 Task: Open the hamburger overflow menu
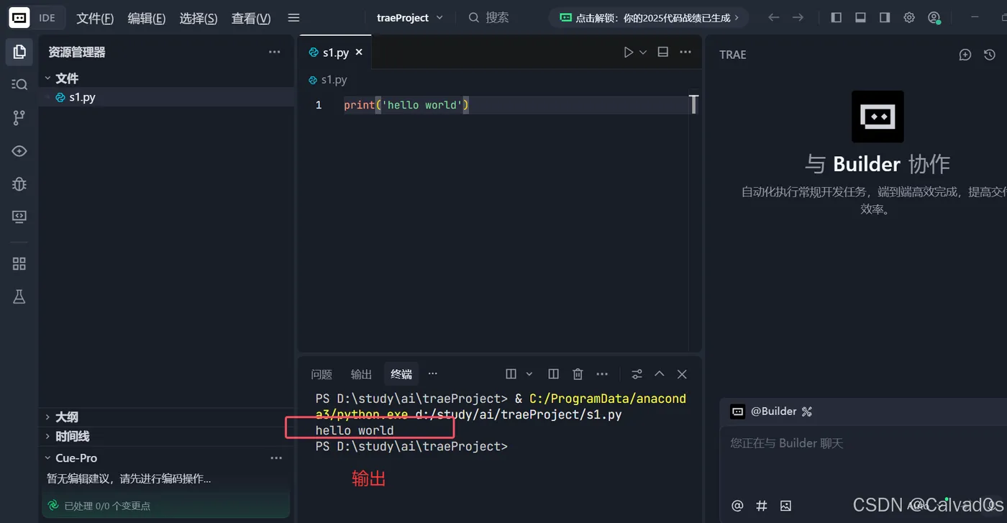(x=293, y=18)
